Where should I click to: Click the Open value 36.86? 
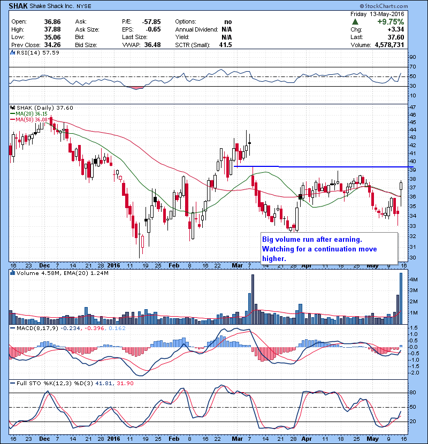click(x=52, y=22)
